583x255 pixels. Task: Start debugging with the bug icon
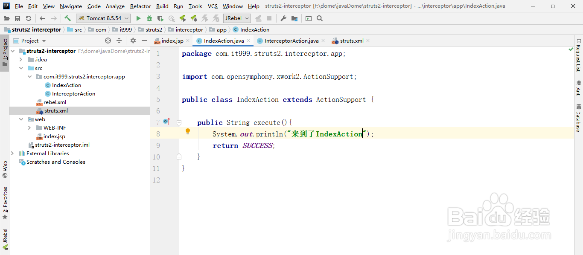(149, 18)
